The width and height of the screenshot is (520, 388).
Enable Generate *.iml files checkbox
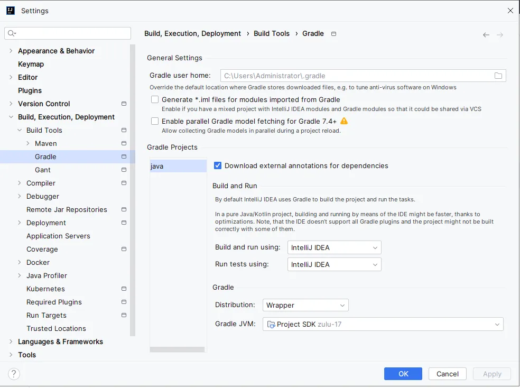(x=154, y=99)
